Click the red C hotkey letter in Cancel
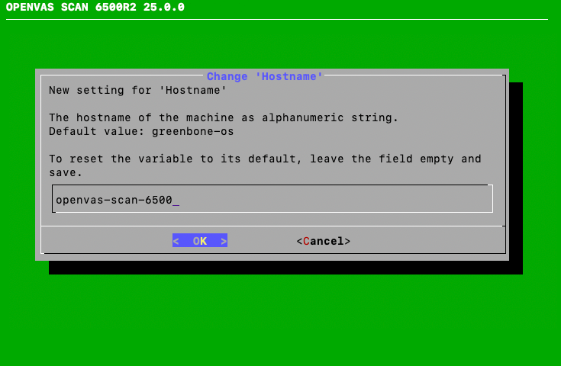Screen dimensions: 561x366 [306, 241]
